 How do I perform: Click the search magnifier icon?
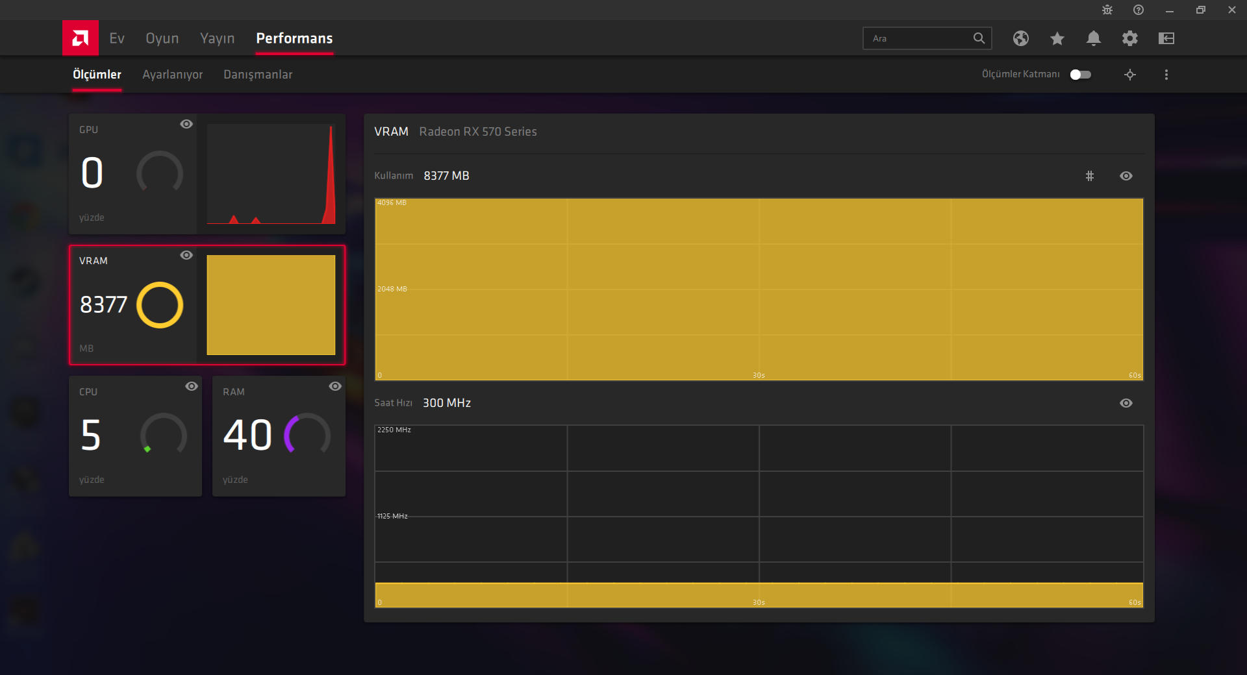tap(979, 38)
